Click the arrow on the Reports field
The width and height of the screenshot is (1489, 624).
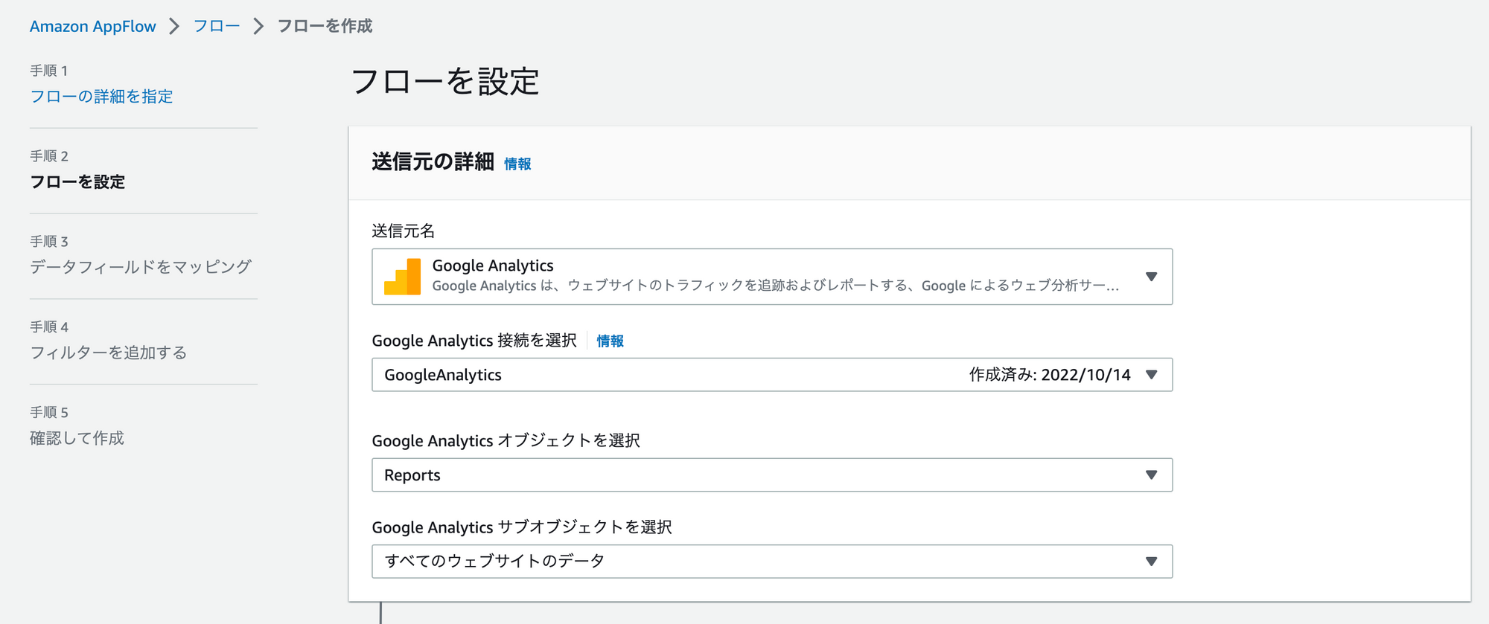[1151, 475]
